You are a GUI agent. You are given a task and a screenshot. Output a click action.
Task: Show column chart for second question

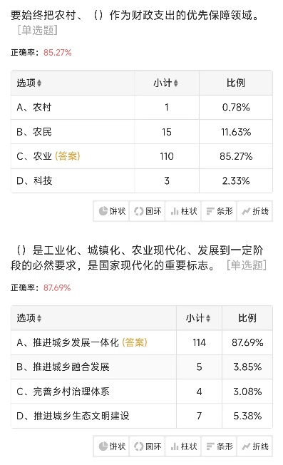pos(183,446)
